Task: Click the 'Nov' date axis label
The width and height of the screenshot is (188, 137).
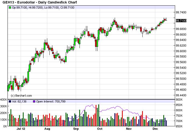Action: (x=129, y=129)
